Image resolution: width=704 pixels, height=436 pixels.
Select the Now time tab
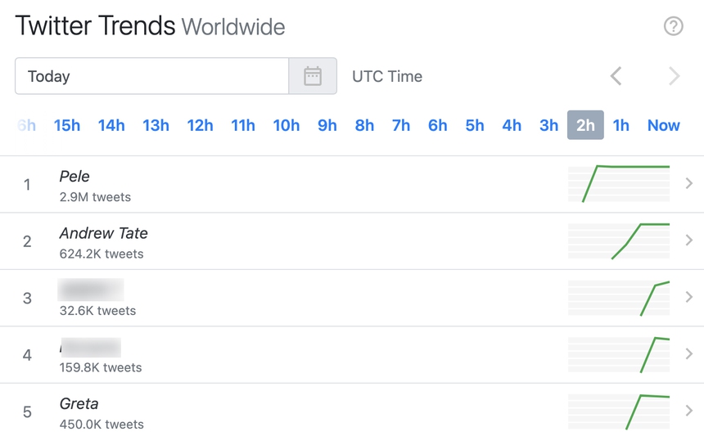[x=663, y=125]
